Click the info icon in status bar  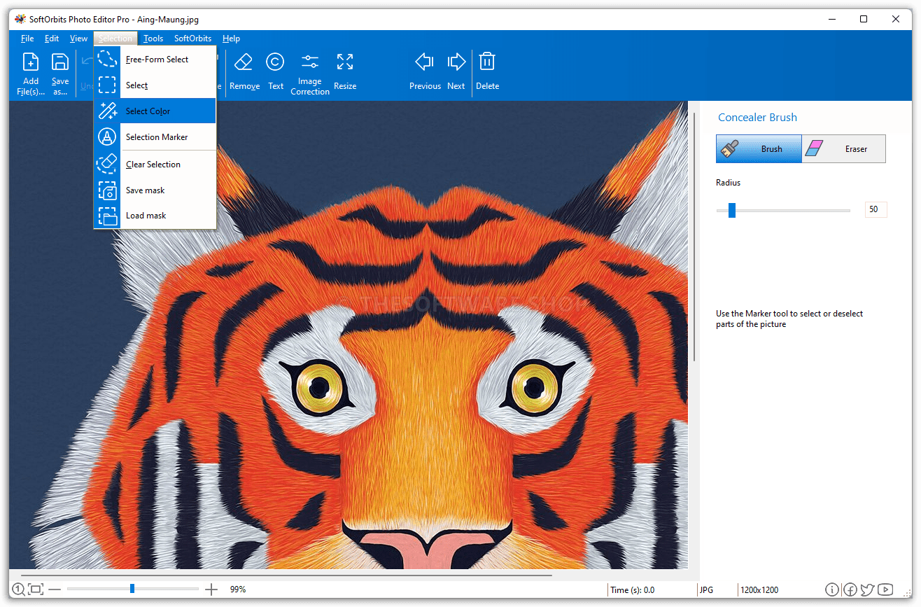click(x=832, y=589)
